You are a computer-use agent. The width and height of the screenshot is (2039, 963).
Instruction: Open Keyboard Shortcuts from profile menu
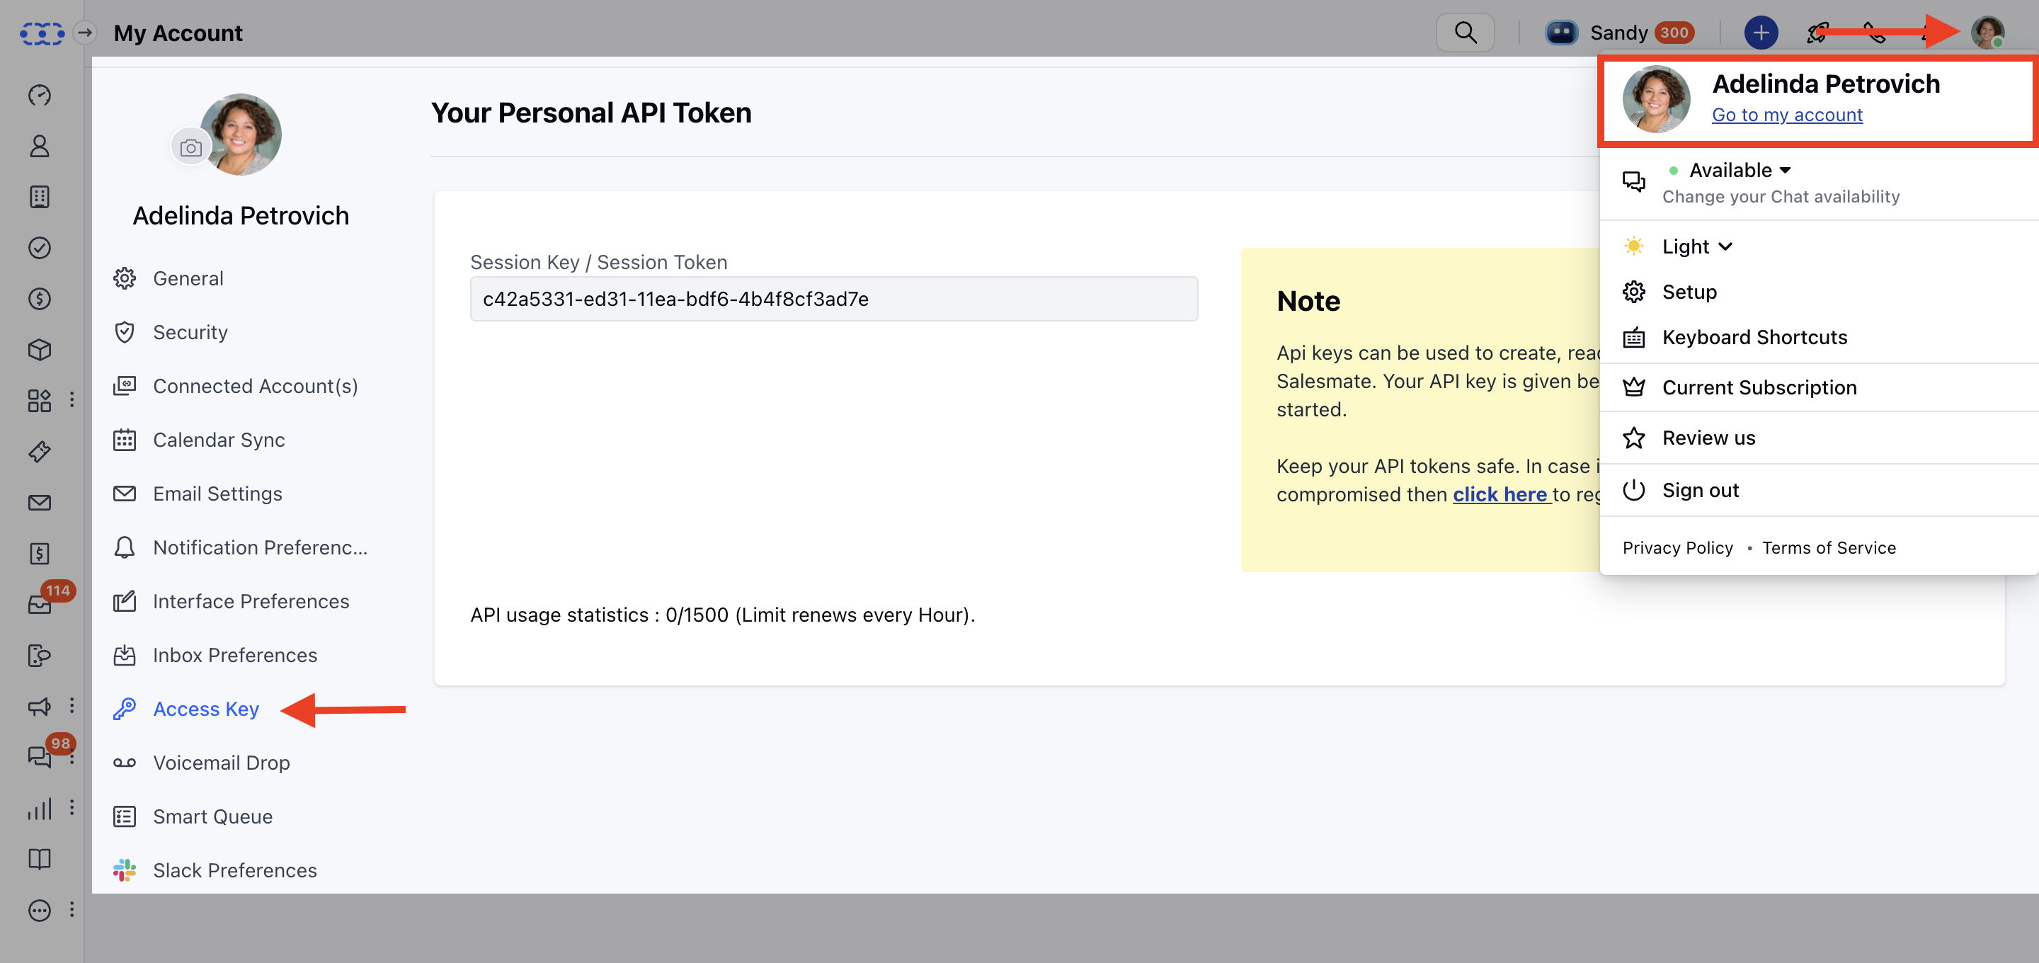click(x=1754, y=337)
